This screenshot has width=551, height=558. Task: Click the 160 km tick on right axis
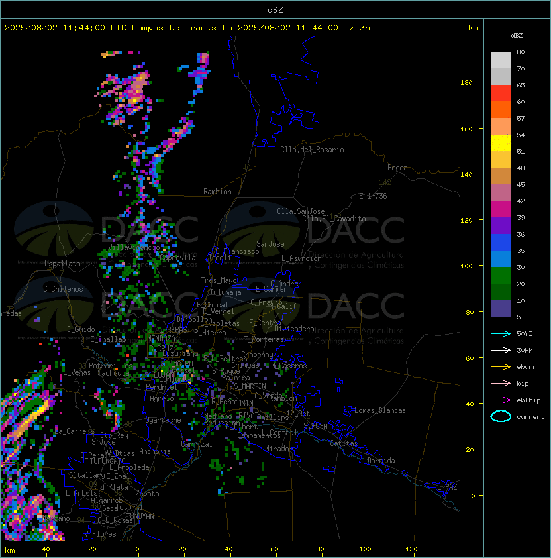(466, 129)
